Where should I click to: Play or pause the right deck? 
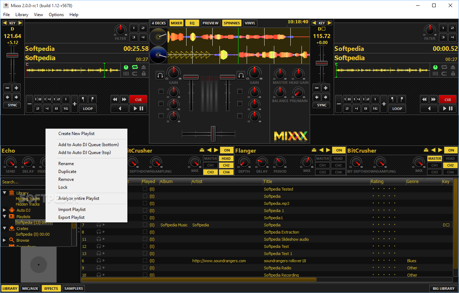(448, 109)
